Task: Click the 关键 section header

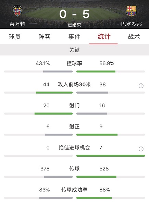Action: click(75, 50)
